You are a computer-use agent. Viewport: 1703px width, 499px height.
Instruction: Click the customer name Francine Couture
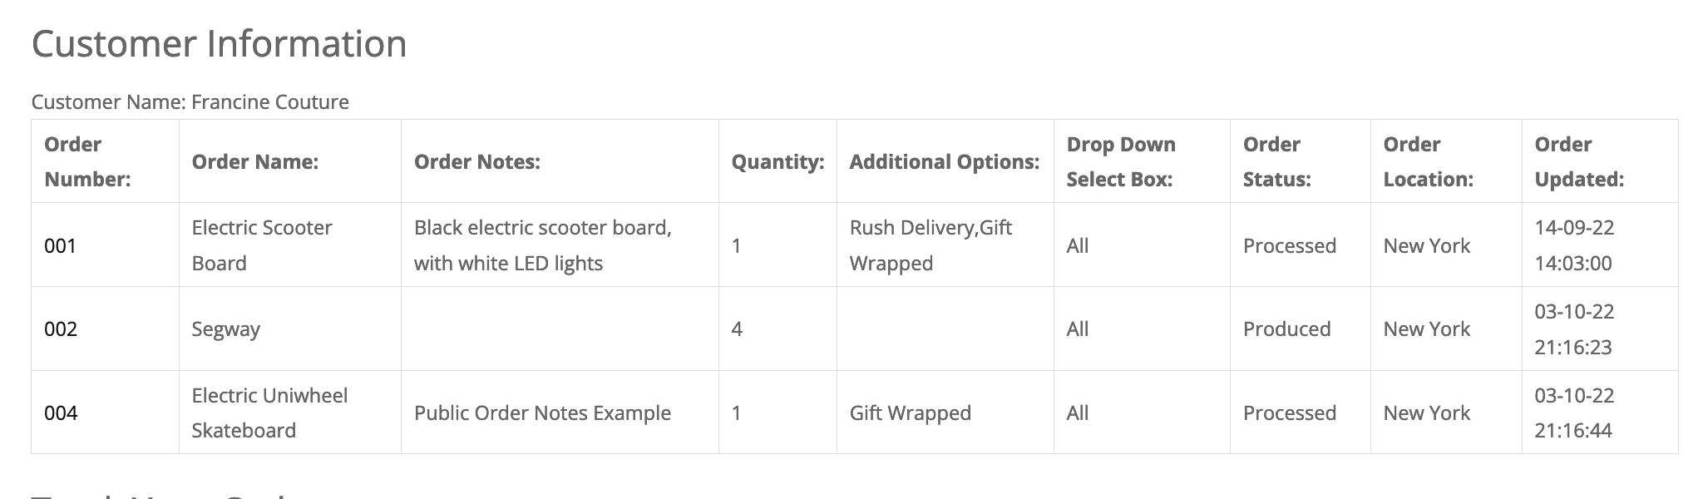269,102
